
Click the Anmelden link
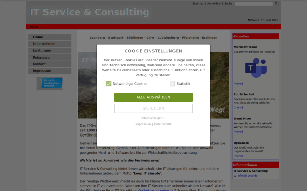213,4
